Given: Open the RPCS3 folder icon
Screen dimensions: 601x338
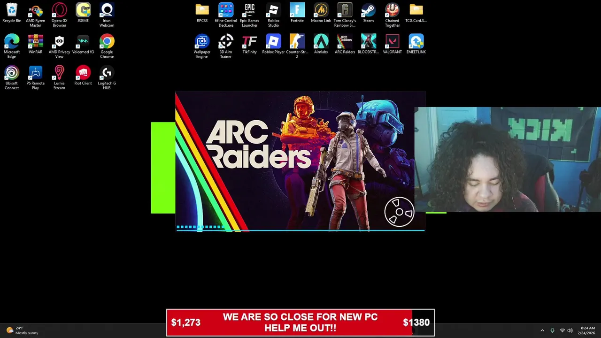Looking at the screenshot, I should (202, 13).
